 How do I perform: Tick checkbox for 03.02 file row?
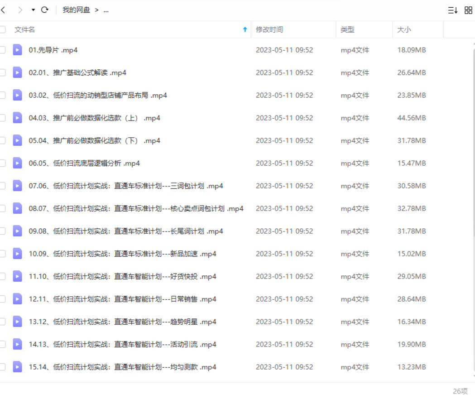pyautogui.click(x=2, y=95)
